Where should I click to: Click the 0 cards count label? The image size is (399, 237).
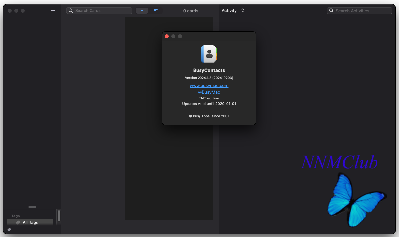click(191, 11)
